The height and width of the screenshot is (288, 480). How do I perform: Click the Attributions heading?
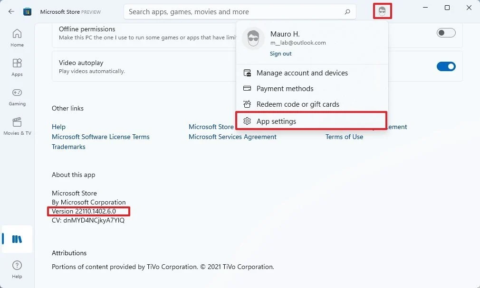pyautogui.click(x=69, y=253)
